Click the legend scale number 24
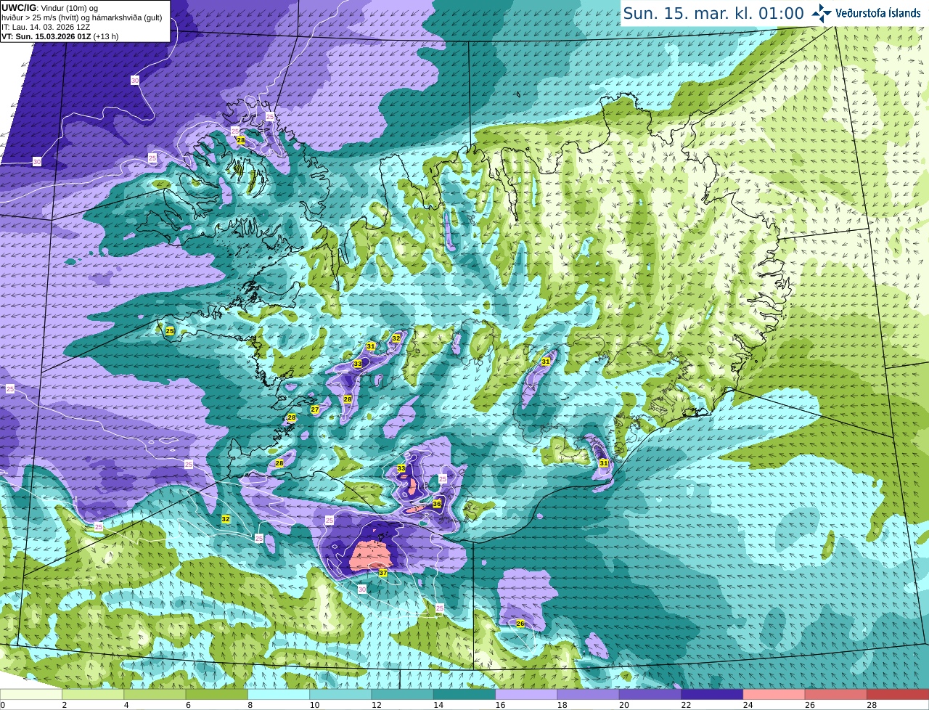Viewport: 929px width, 710px height. coord(748,705)
